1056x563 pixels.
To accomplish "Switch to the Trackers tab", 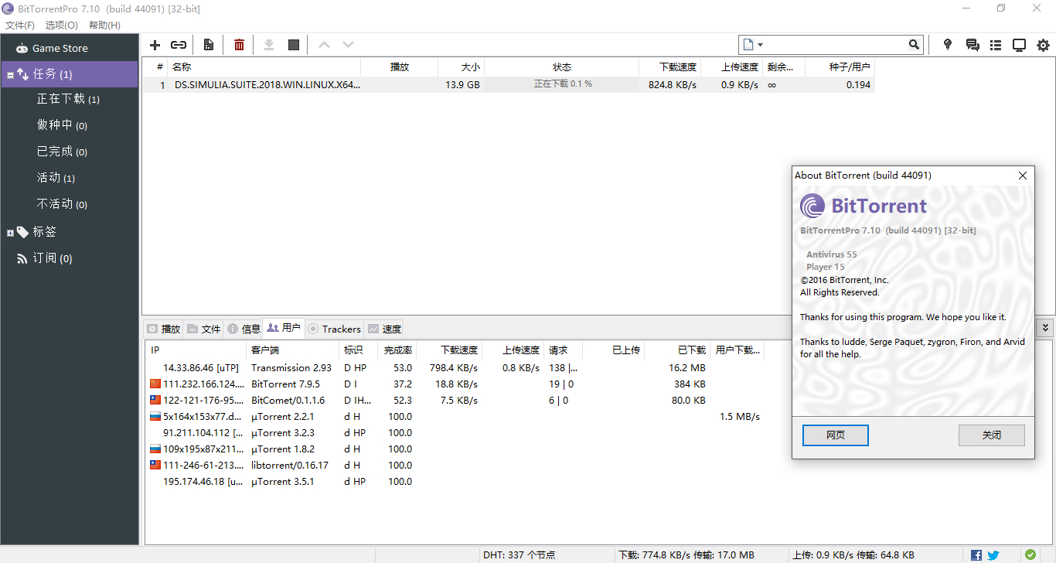I will pyautogui.click(x=335, y=329).
